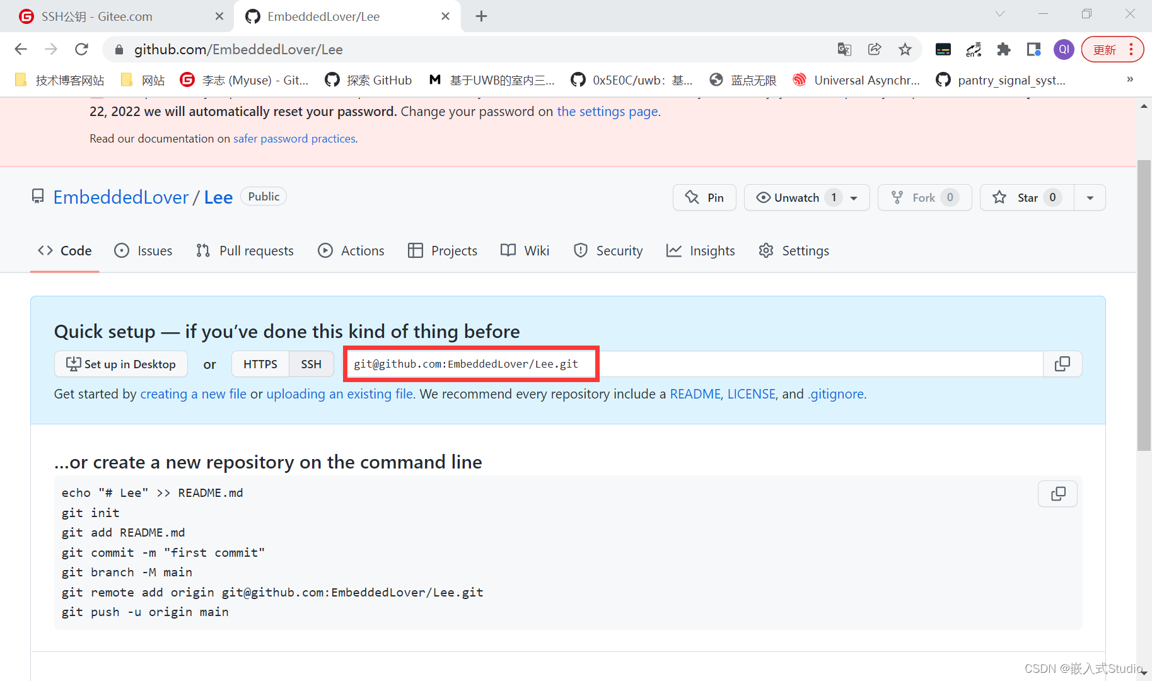Open the Google Translate icon in address bar
This screenshot has width=1152, height=681.
844,49
